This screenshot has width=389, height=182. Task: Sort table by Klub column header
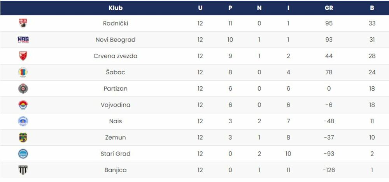click(x=116, y=8)
